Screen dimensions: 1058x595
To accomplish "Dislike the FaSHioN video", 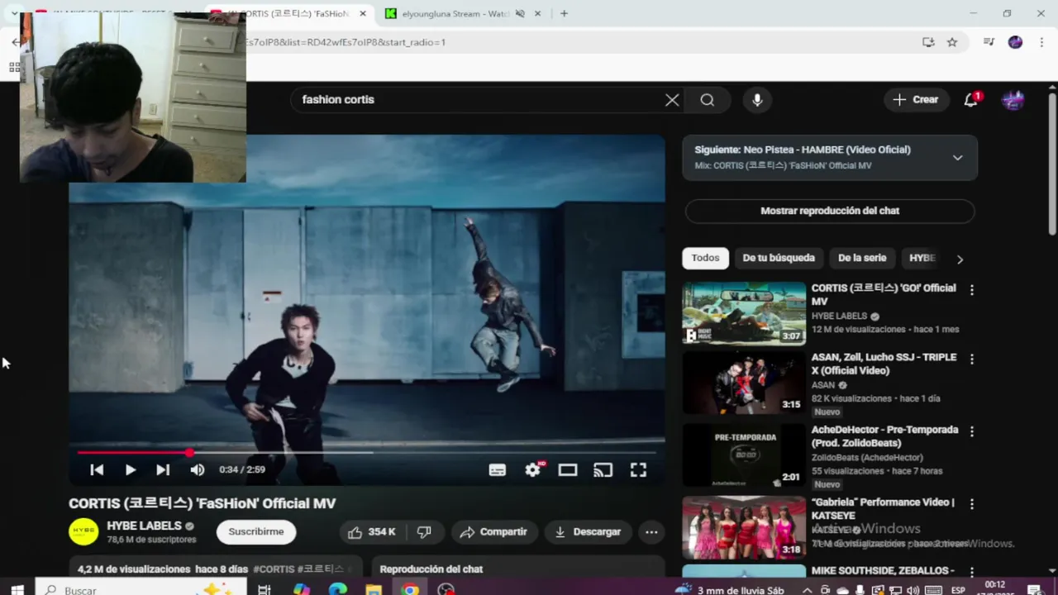I will pyautogui.click(x=424, y=532).
